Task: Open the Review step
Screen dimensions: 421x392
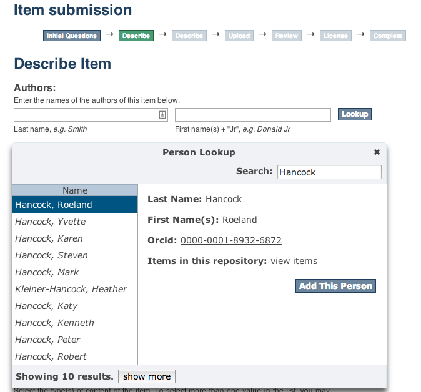Action: pyautogui.click(x=287, y=36)
